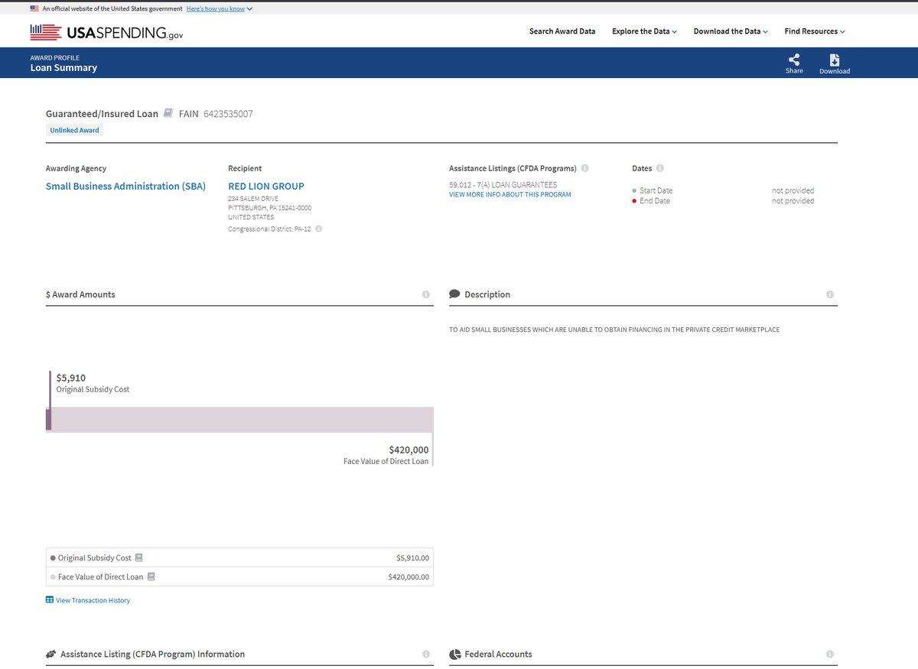This screenshot has width=918, height=669.
Task: Expand 'Here's how you know' banner
Action: coord(219,8)
